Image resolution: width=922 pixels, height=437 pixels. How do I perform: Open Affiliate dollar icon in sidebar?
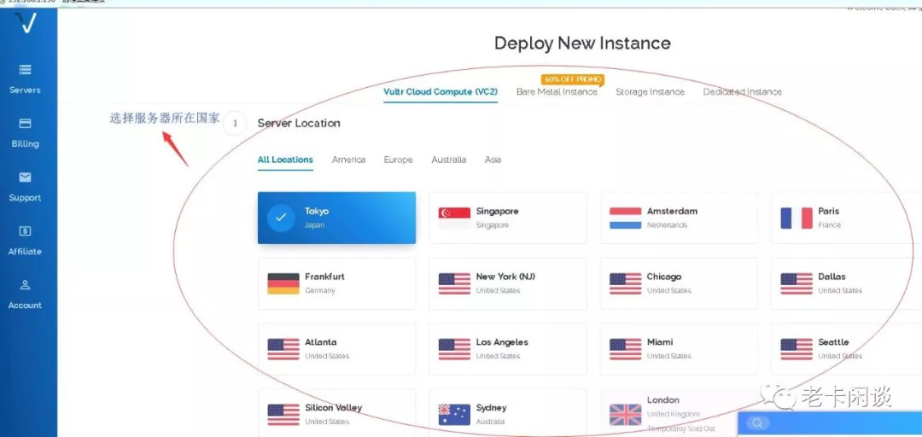tap(25, 231)
